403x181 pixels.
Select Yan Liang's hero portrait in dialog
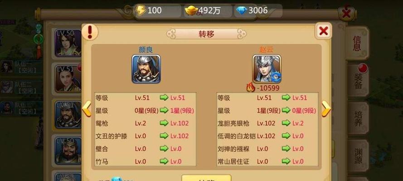click(x=146, y=69)
